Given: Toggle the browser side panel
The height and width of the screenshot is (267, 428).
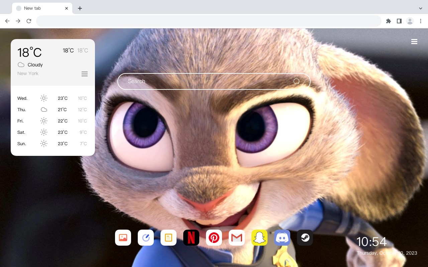Looking at the screenshot, I should click(x=399, y=21).
